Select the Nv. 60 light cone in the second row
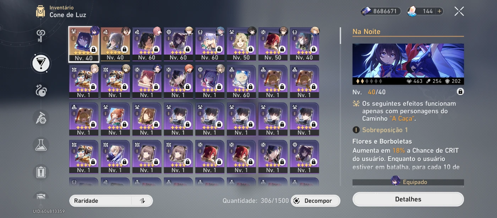The width and height of the screenshot is (497, 218). [x=241, y=82]
